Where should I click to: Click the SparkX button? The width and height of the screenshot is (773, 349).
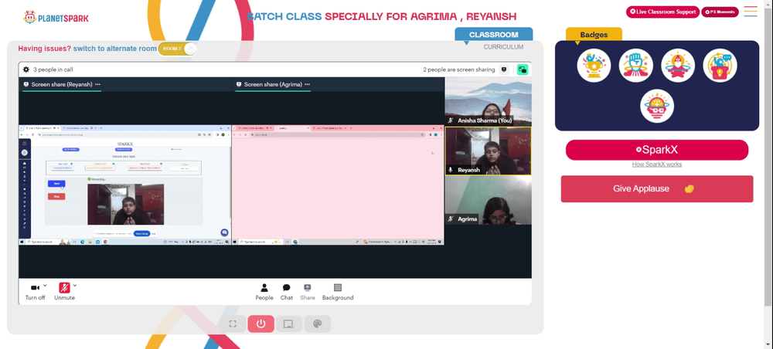[x=656, y=150]
